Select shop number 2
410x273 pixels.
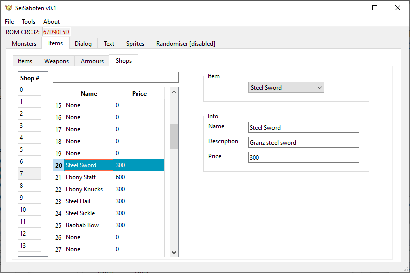click(x=30, y=114)
